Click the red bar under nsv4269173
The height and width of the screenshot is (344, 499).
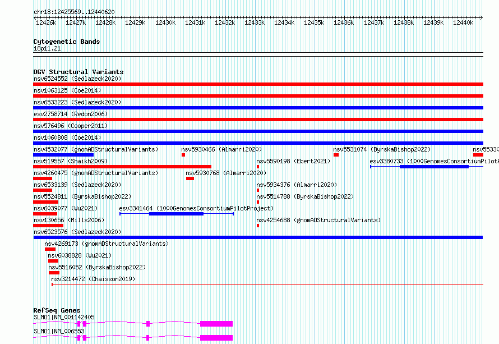pyautogui.click(x=50, y=249)
